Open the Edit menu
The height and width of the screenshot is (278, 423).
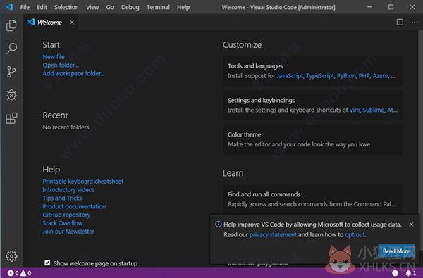pos(42,7)
